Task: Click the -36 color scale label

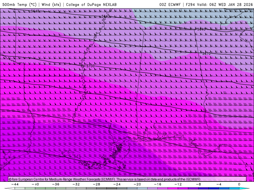Action: point(56,184)
